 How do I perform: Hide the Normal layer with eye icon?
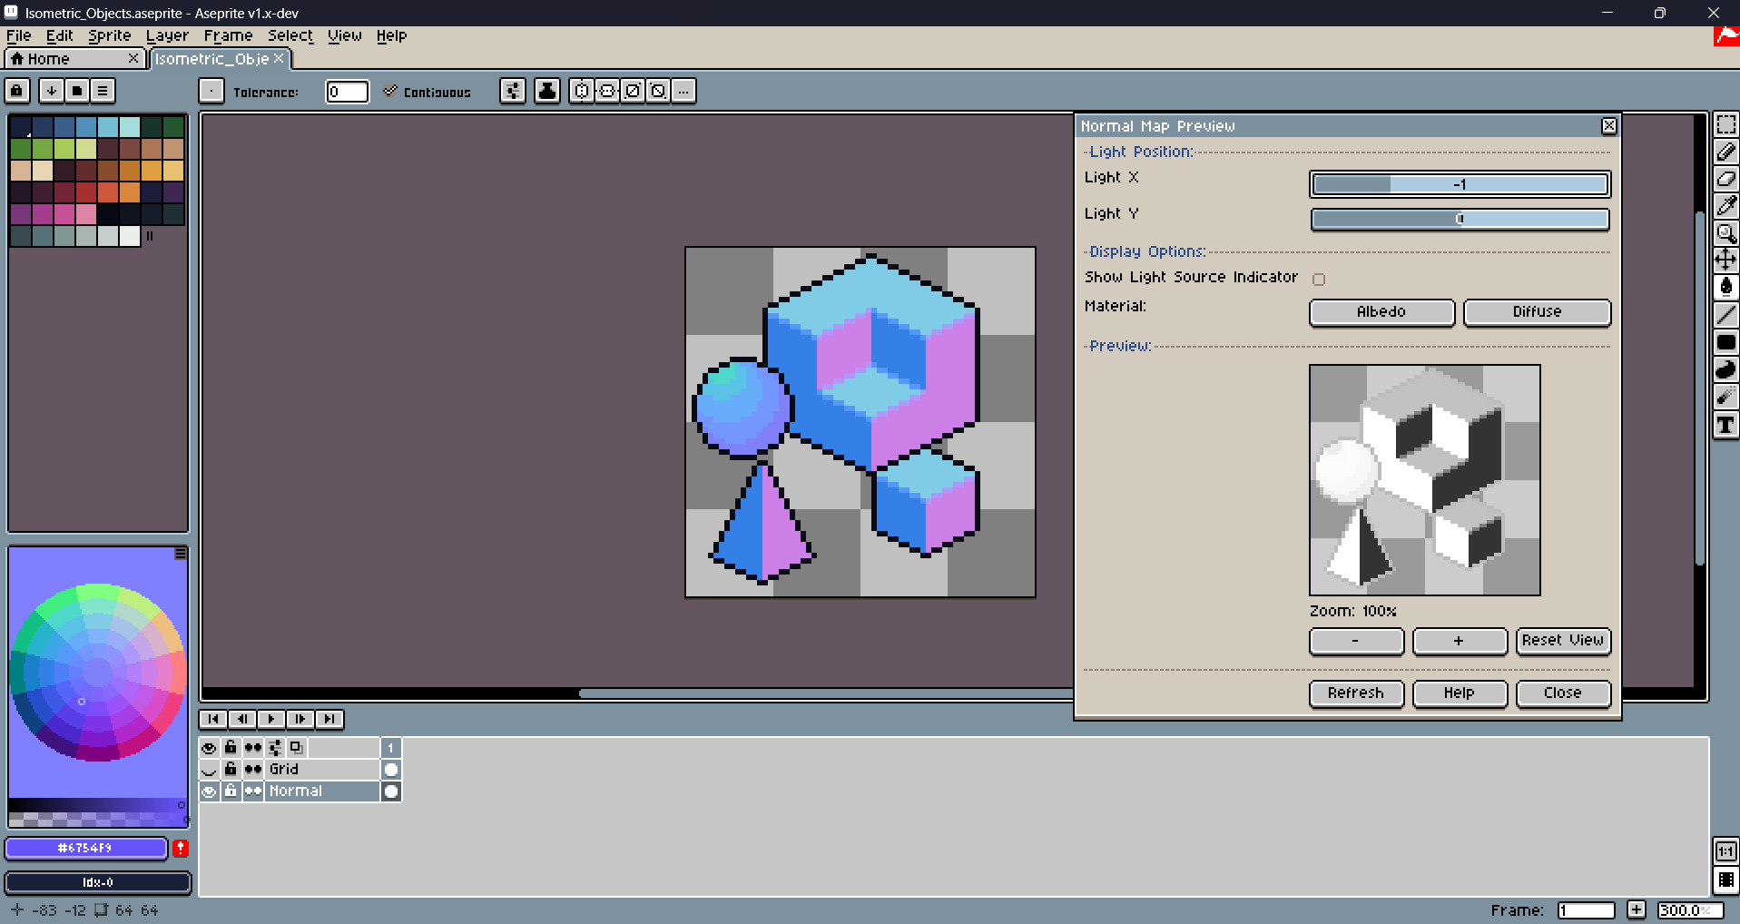(x=210, y=791)
